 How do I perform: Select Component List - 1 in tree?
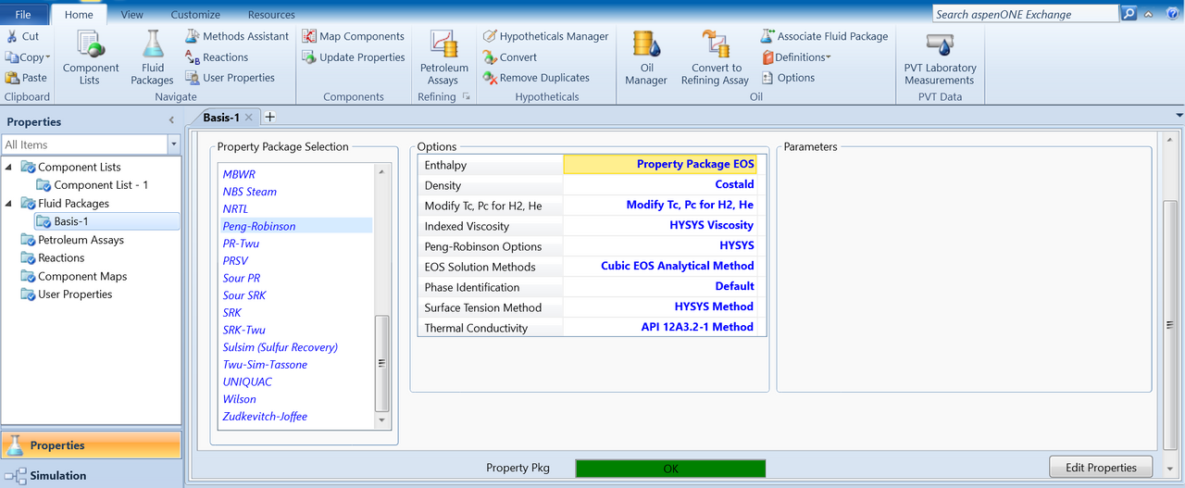click(93, 185)
